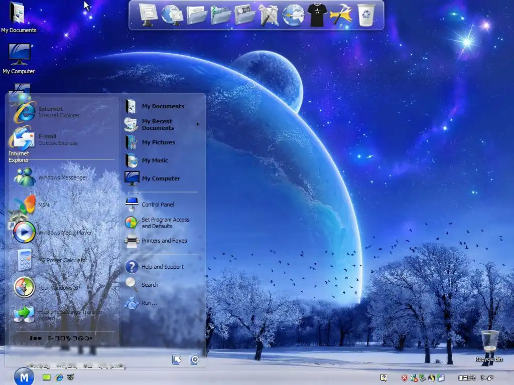
Task: Open E-mail Outlook Express in Start menu
Action: coord(64,139)
